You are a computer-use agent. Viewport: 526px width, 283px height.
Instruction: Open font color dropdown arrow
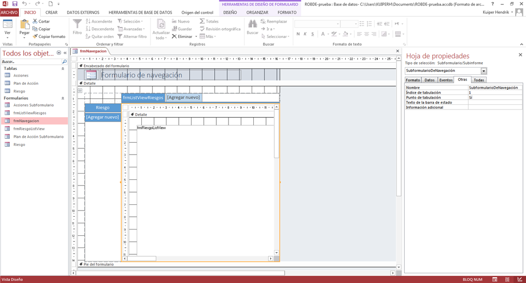tap(328, 34)
